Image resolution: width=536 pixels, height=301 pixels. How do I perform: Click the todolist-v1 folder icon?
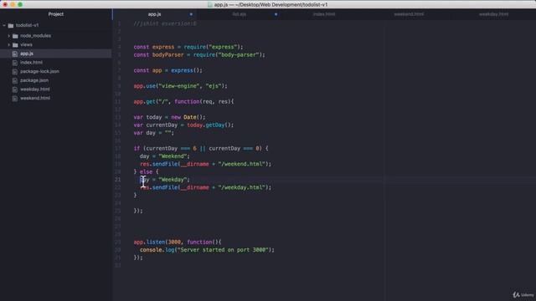point(11,25)
